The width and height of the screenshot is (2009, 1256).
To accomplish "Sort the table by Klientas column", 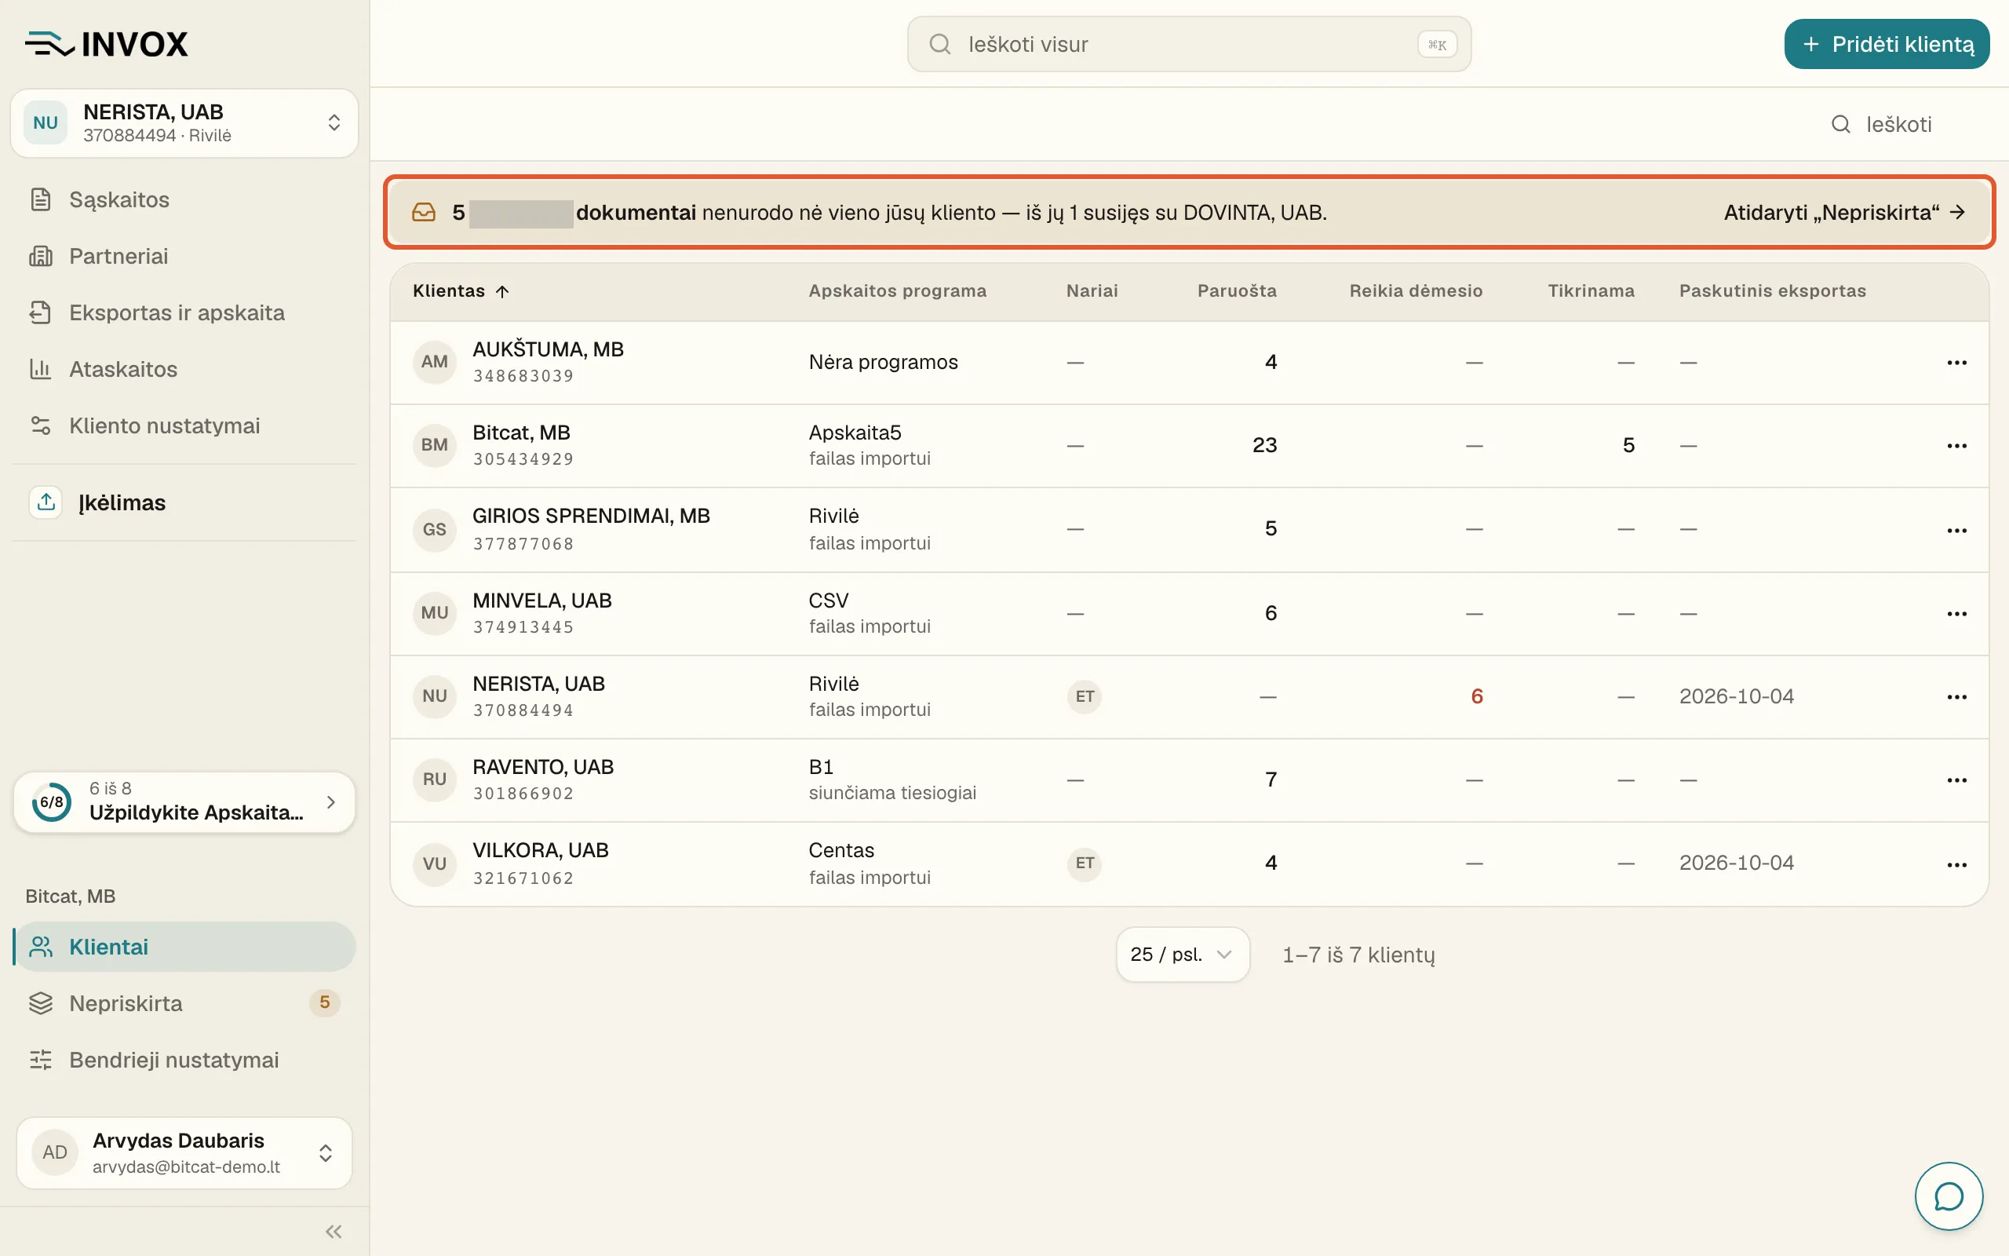I will pos(461,290).
